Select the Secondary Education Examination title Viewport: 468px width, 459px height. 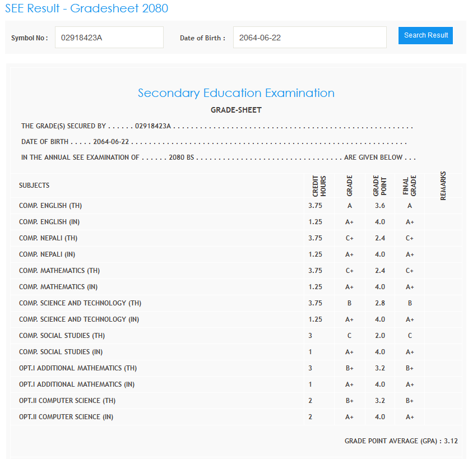coord(236,93)
